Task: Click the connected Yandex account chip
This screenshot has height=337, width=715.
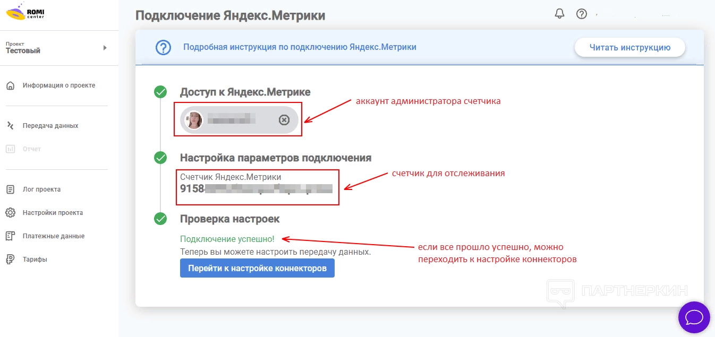Action: (239, 120)
